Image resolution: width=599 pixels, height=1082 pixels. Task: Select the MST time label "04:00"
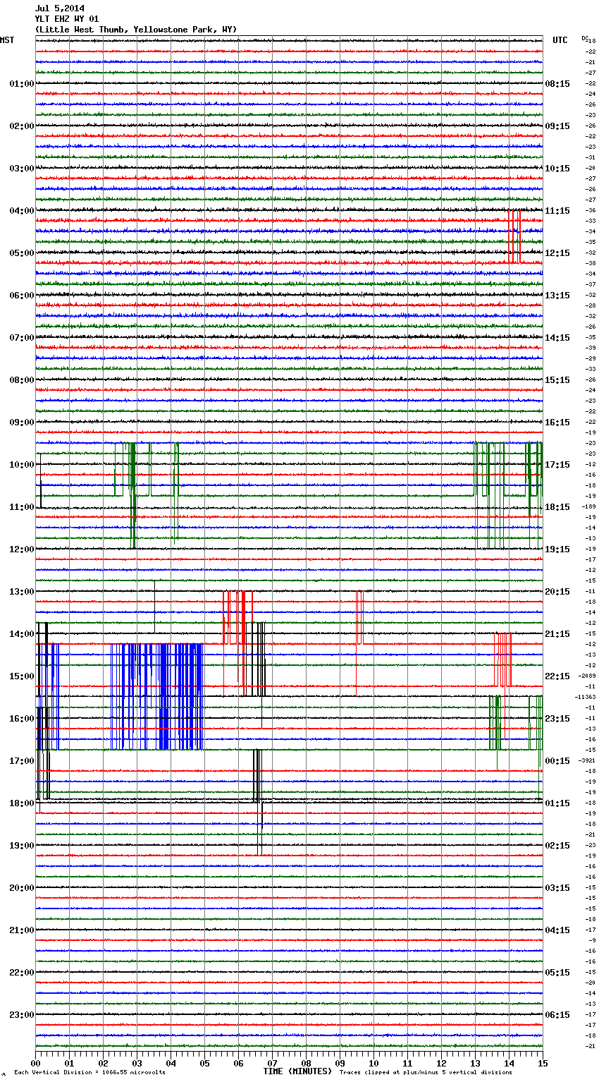coord(22,211)
